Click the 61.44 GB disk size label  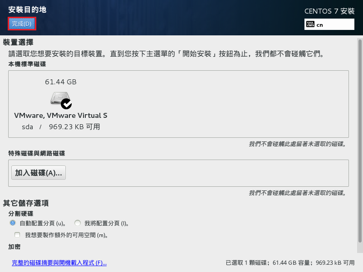(x=61, y=82)
